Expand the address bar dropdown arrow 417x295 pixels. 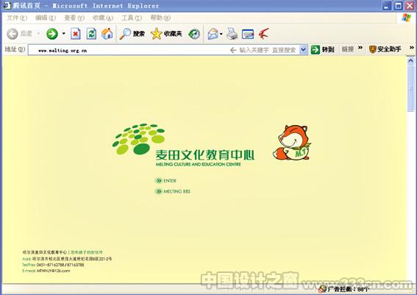coord(303,50)
